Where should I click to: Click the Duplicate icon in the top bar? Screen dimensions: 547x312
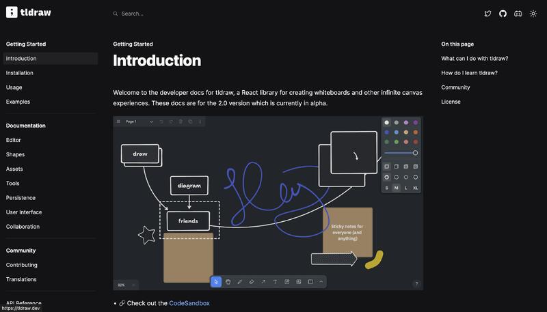coord(190,122)
